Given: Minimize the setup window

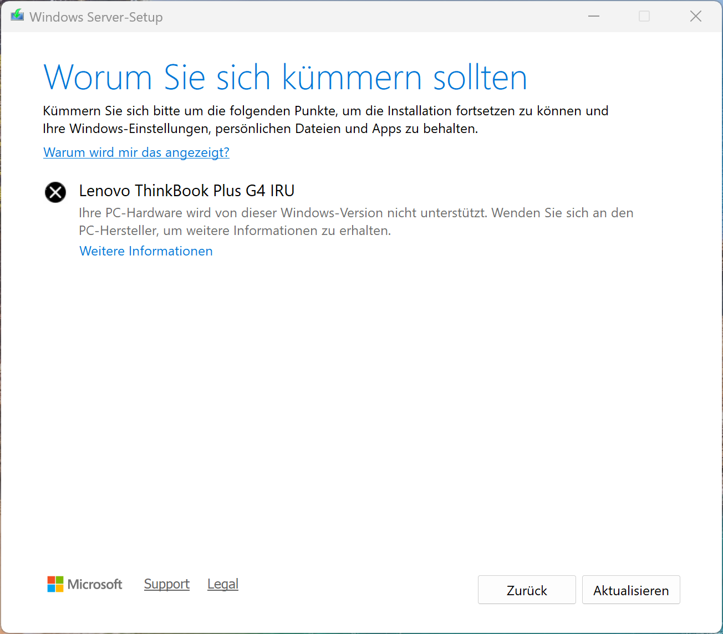Looking at the screenshot, I should coord(594,16).
